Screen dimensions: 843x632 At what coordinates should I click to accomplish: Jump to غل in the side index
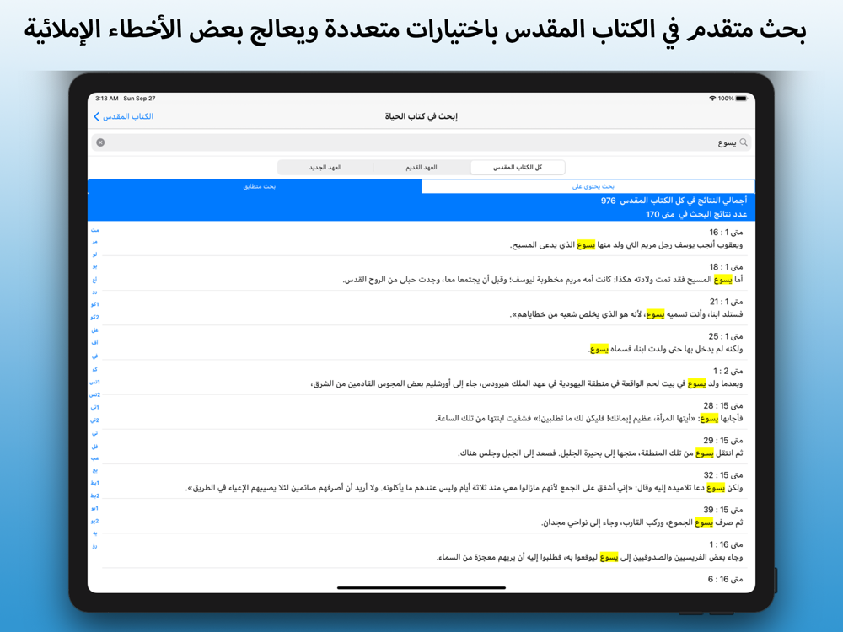coord(94,330)
